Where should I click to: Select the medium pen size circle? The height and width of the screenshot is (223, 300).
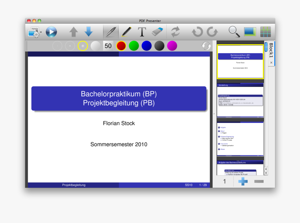pos(70,46)
